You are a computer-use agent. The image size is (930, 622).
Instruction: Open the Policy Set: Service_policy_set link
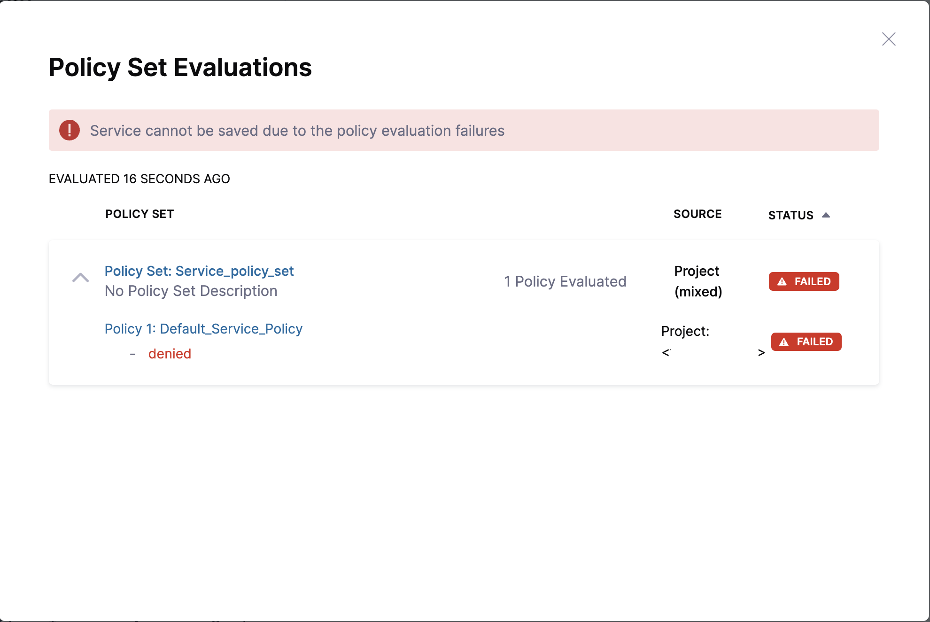[199, 271]
